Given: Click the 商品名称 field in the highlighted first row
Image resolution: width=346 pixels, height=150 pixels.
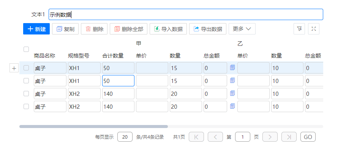Looking at the screenshot, I should coord(50,68).
